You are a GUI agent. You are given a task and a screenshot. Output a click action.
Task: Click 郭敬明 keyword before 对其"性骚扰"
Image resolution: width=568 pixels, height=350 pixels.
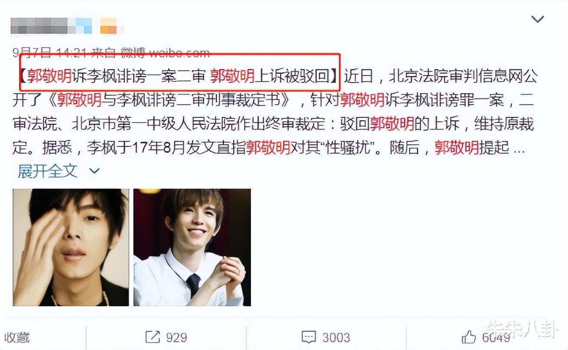pyautogui.click(x=268, y=148)
